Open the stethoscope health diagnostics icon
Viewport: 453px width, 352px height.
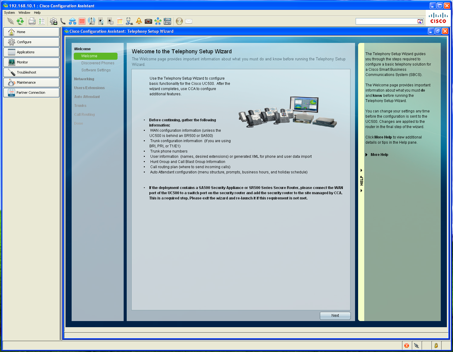click(129, 21)
